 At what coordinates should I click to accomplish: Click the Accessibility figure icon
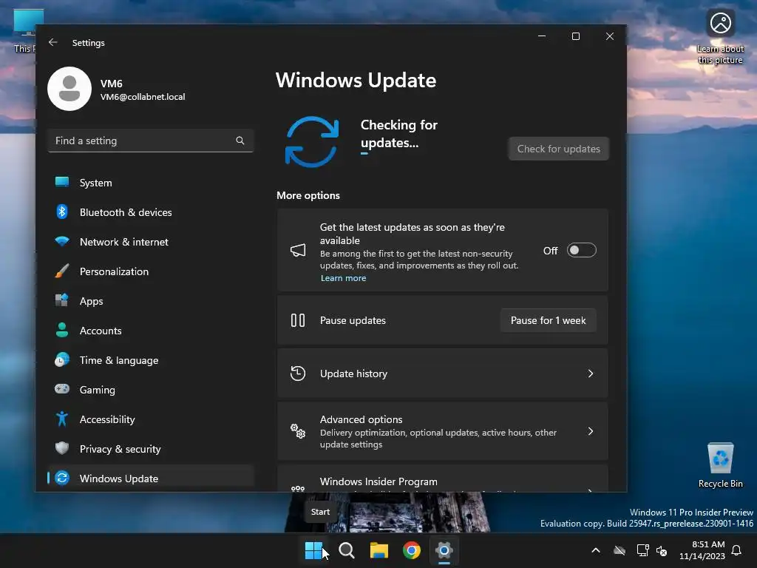[62, 419]
